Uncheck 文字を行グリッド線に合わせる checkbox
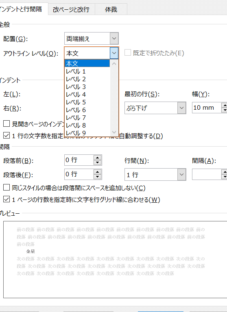227x312 pixels. pos(7,199)
